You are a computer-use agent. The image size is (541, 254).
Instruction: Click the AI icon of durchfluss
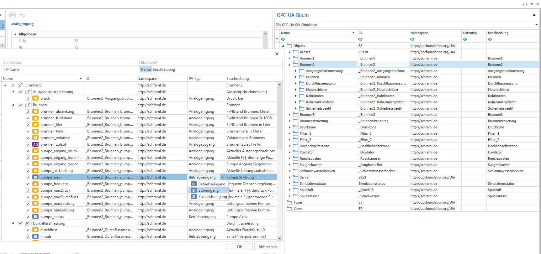(35, 230)
